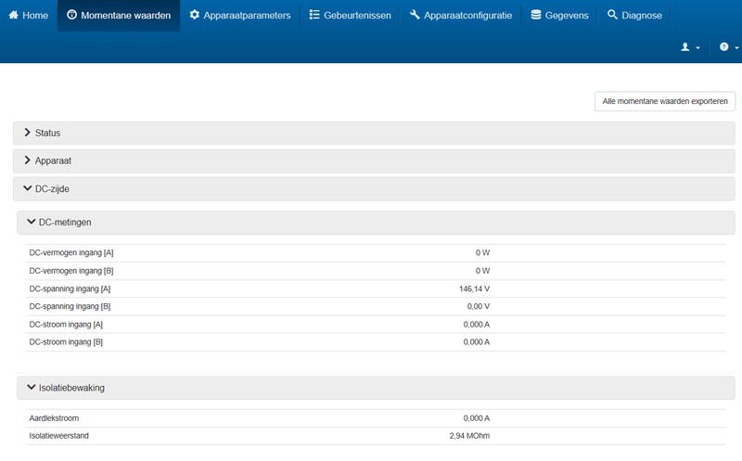This screenshot has width=742, height=461.
Task: Open the help question mark menu
Action: click(x=724, y=47)
